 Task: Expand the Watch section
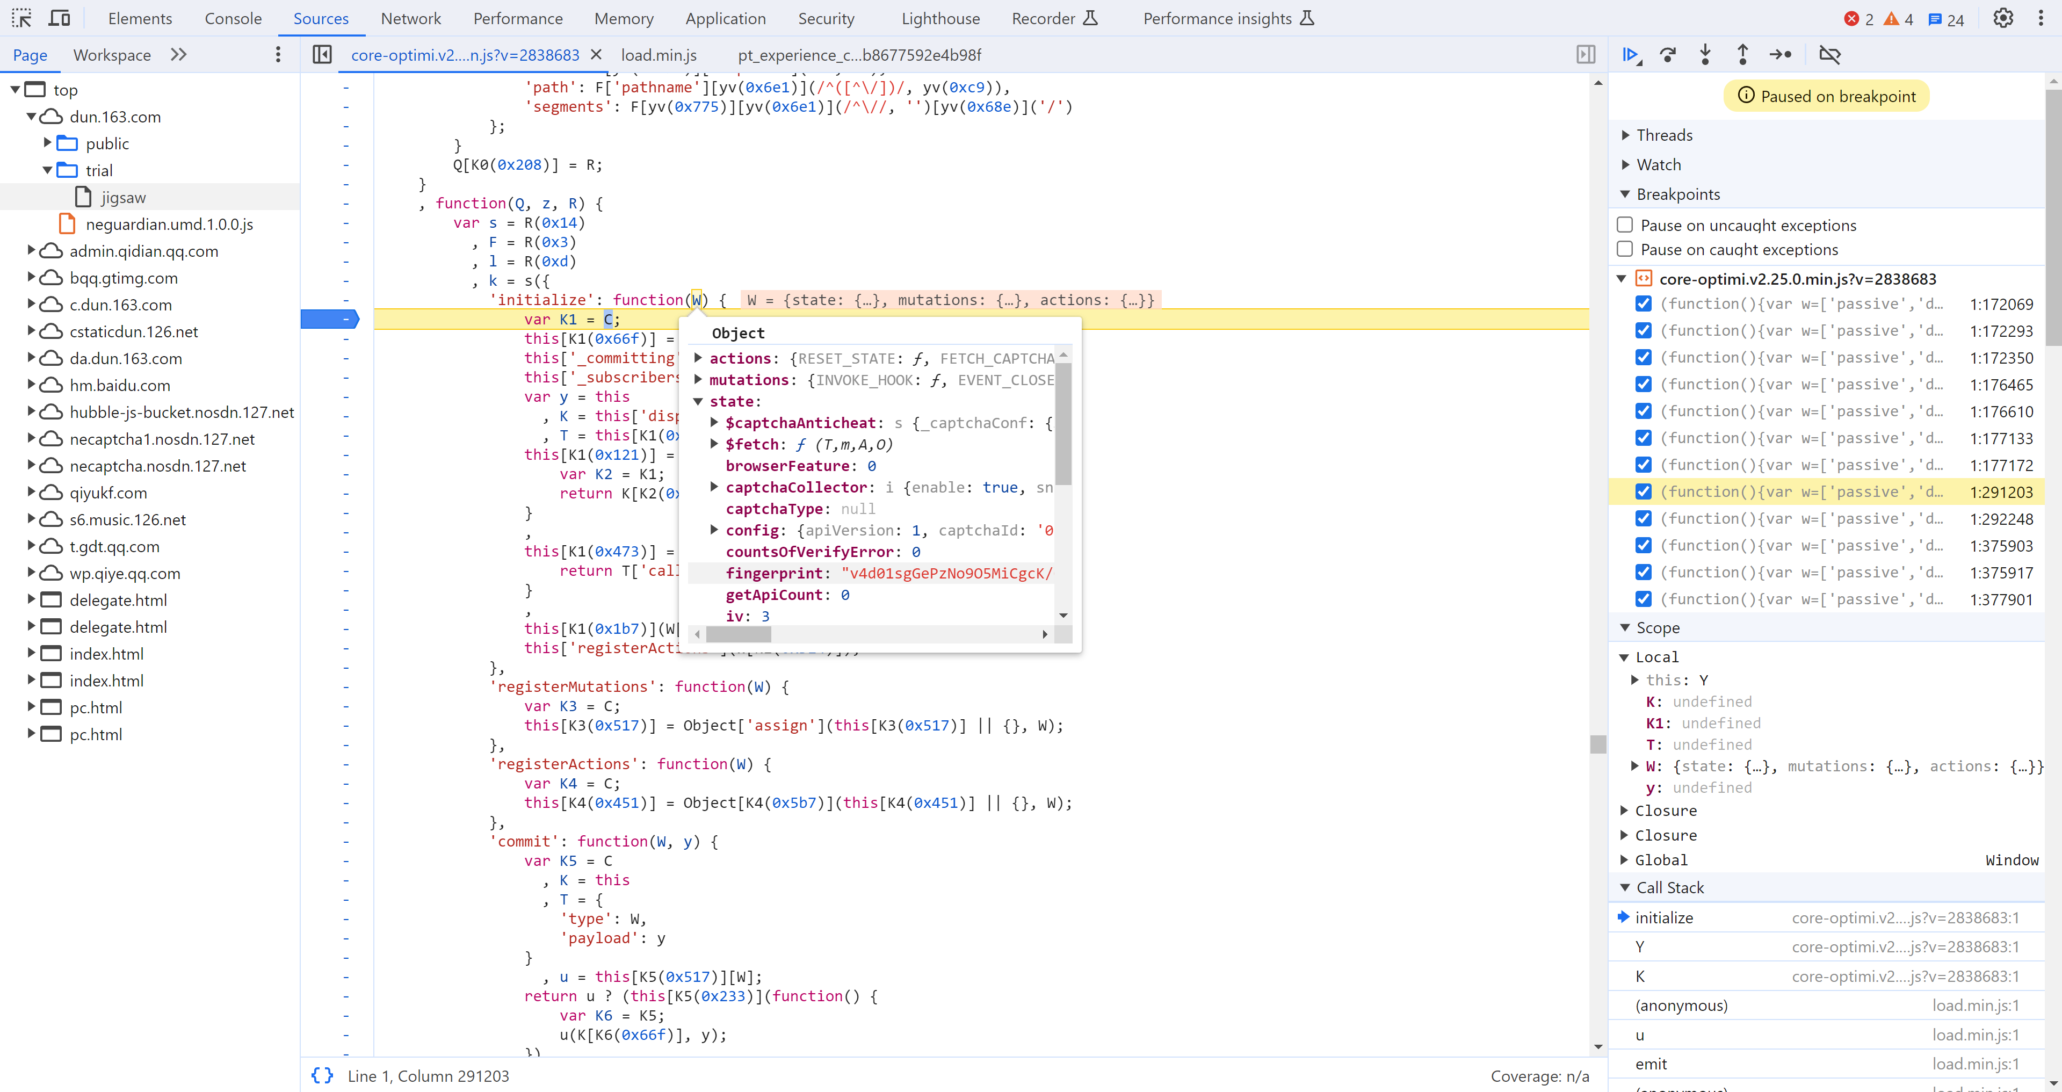[x=1625, y=164]
